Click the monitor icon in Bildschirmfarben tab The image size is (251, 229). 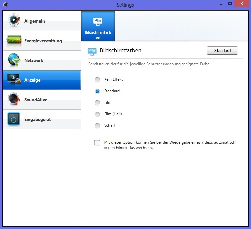click(98, 22)
